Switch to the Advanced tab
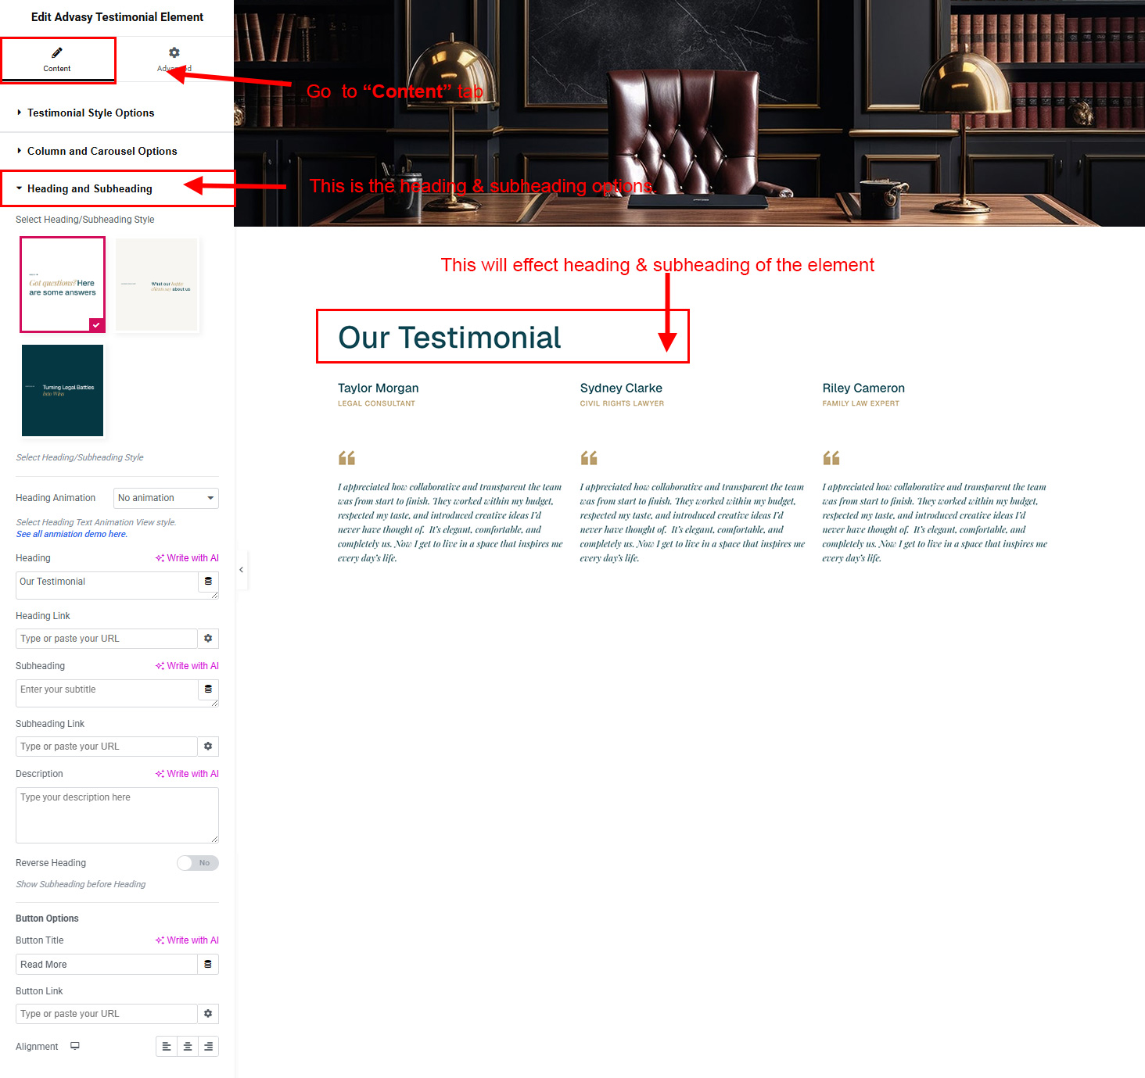 point(174,59)
